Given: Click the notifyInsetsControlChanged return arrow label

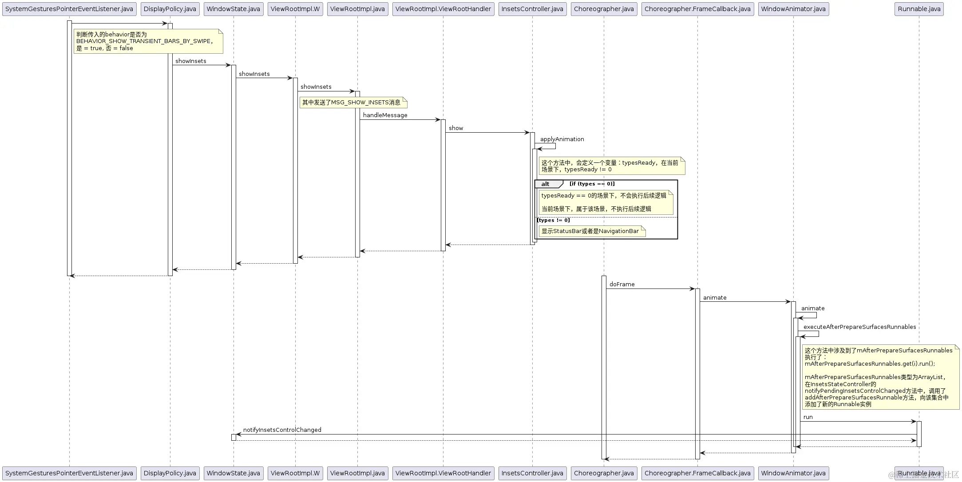Looking at the screenshot, I should coord(281,430).
